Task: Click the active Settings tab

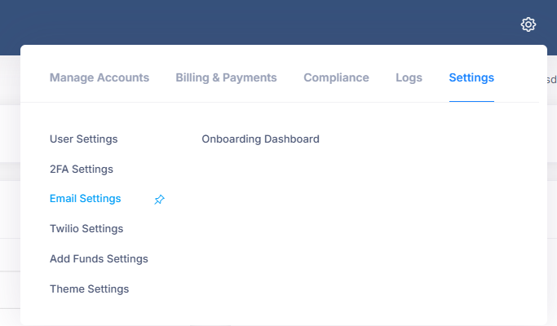Action: point(471,78)
